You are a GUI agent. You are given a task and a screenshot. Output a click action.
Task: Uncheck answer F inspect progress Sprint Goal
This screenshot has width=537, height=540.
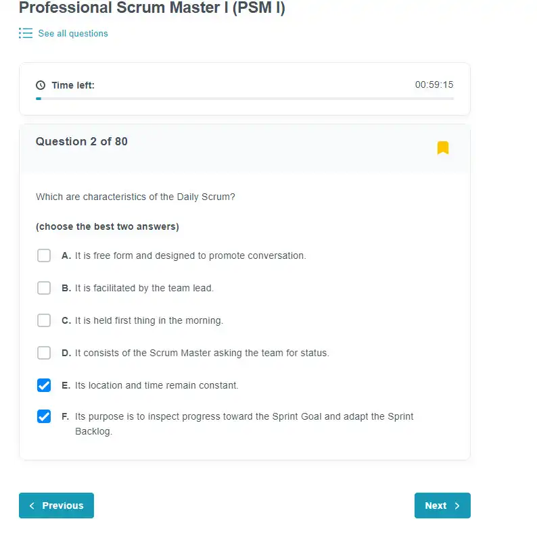click(x=44, y=416)
